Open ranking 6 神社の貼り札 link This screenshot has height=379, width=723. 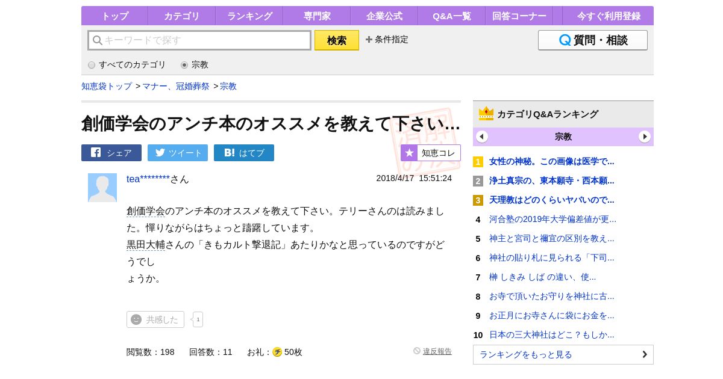(x=551, y=257)
